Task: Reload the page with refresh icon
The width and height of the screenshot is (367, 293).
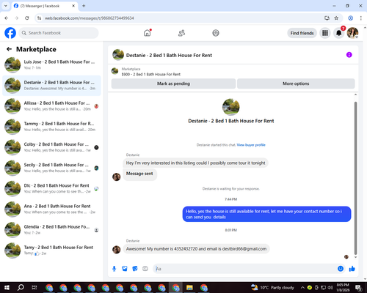Action: [x=27, y=18]
